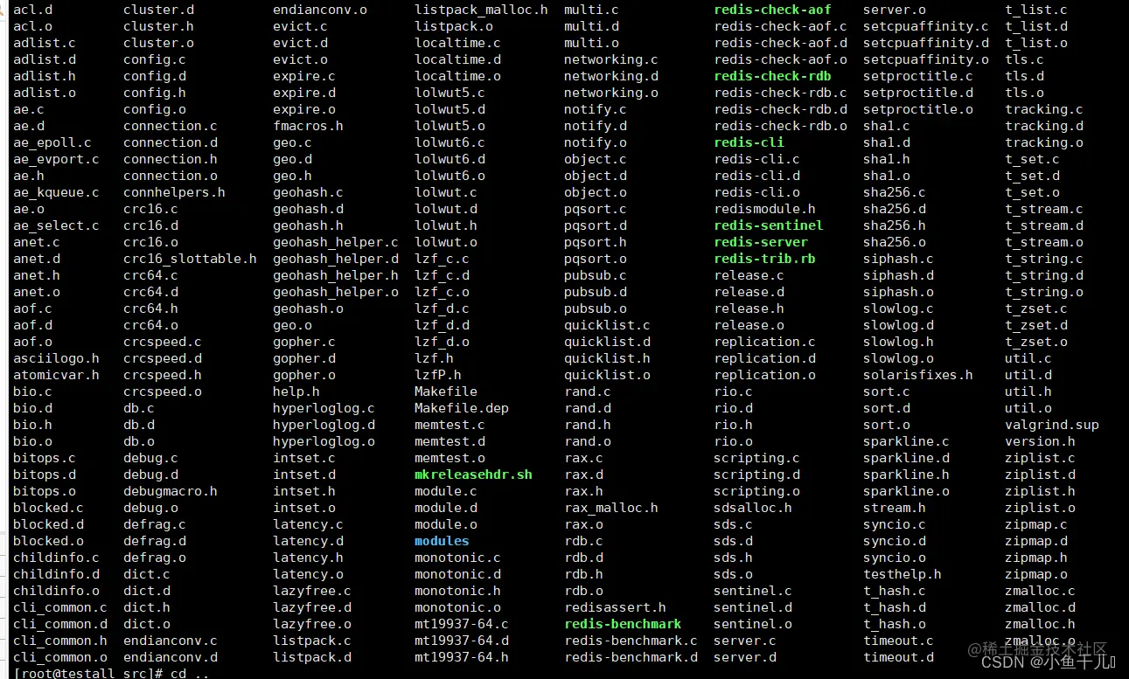The image size is (1129, 679).
Task: Click the testhelp.h file name
Action: pyautogui.click(x=903, y=574)
